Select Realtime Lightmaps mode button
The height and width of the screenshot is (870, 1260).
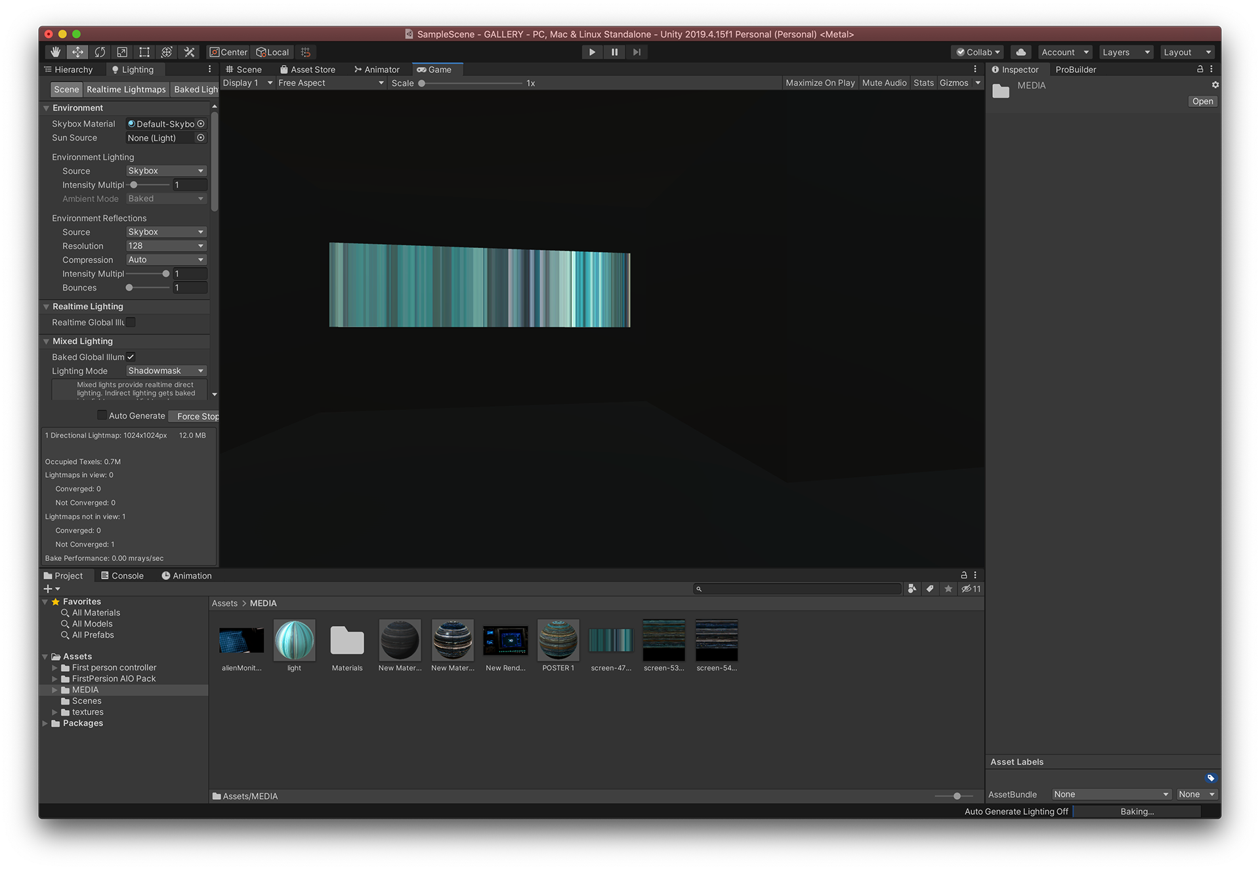click(x=126, y=89)
